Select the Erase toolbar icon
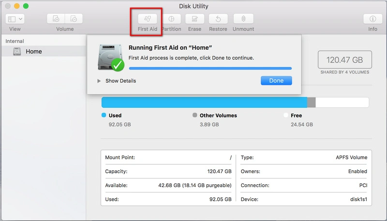This screenshot has width=387, height=221. 194,19
